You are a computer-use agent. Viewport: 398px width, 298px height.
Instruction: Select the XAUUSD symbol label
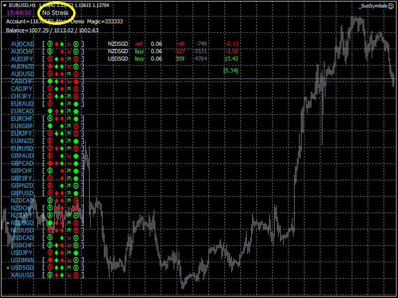[22, 275]
